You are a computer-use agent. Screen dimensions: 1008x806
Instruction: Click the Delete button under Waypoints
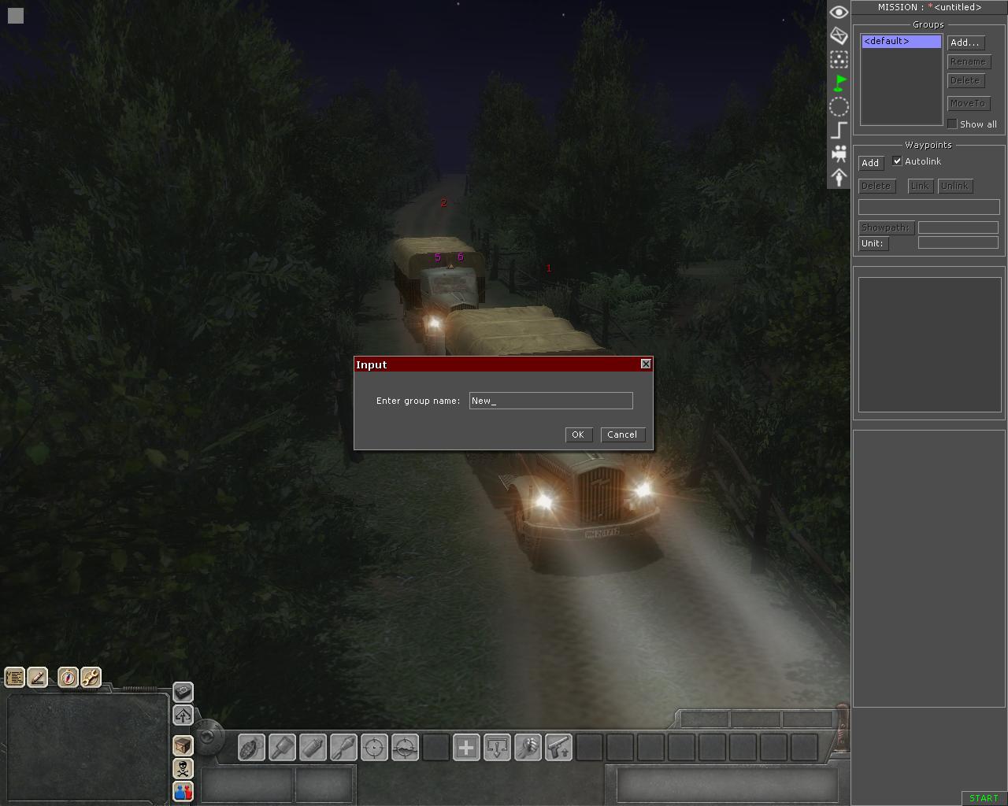click(x=876, y=186)
